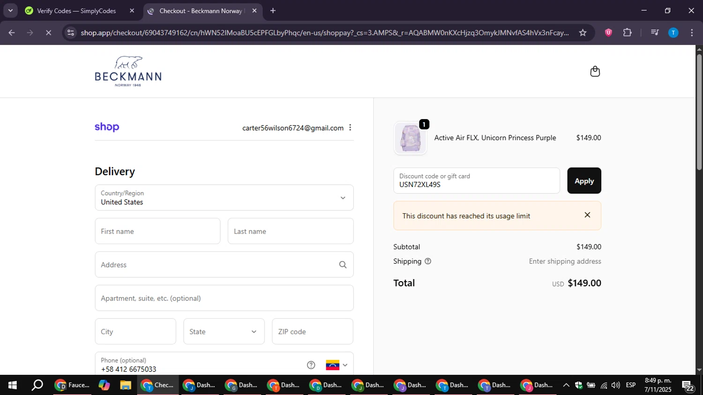703x395 pixels.
Task: Click the Address input field
Action: tap(224, 264)
